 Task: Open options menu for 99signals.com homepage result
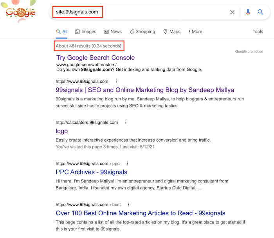coord(116,82)
